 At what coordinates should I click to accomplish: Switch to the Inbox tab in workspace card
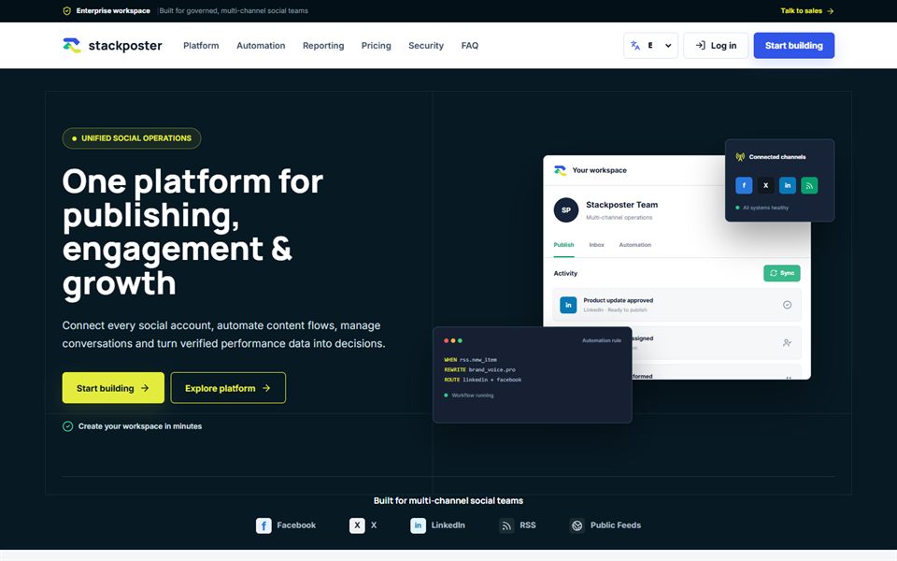coord(597,245)
